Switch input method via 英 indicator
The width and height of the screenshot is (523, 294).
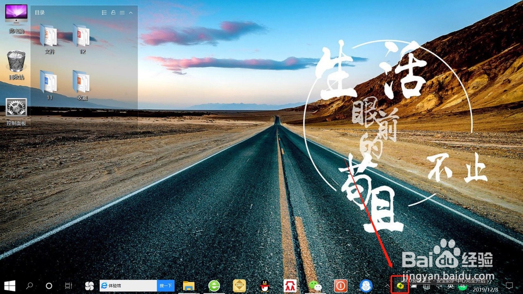click(x=450, y=286)
